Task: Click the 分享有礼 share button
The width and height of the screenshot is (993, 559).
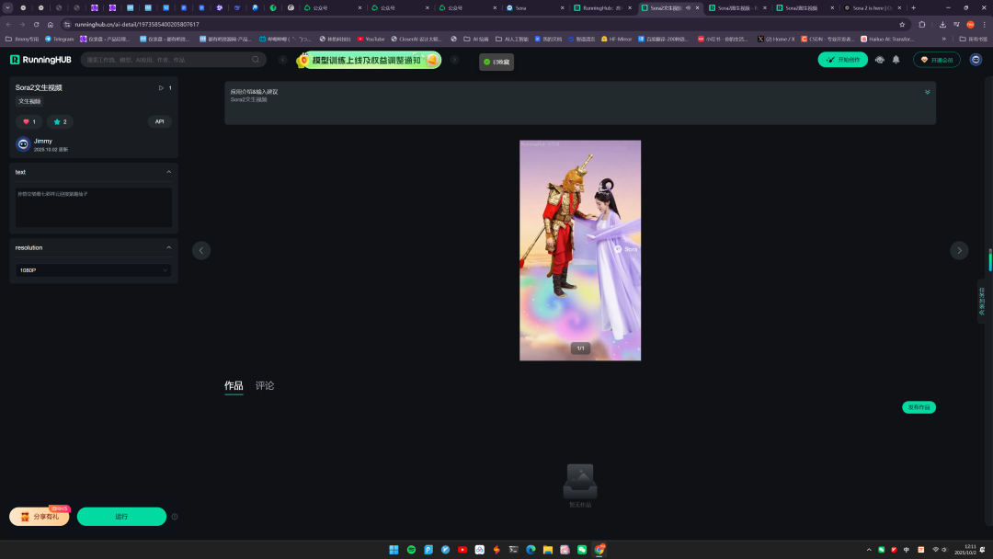Action: [40, 517]
